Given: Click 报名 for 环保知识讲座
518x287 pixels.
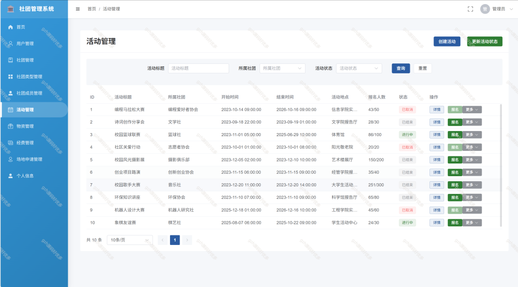Looking at the screenshot, I should point(455,198).
